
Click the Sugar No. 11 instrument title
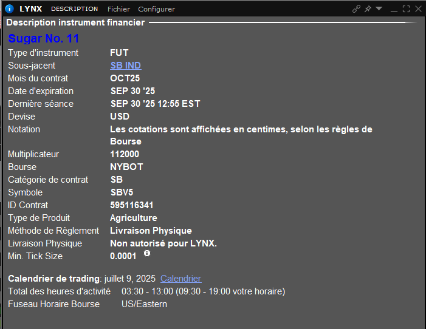pos(43,39)
